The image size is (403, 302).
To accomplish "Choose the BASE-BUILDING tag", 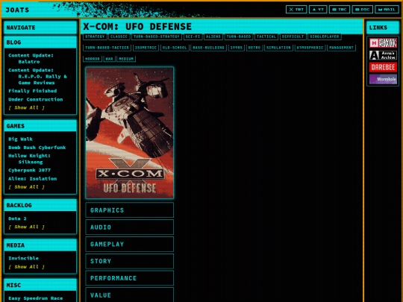I will (208, 48).
